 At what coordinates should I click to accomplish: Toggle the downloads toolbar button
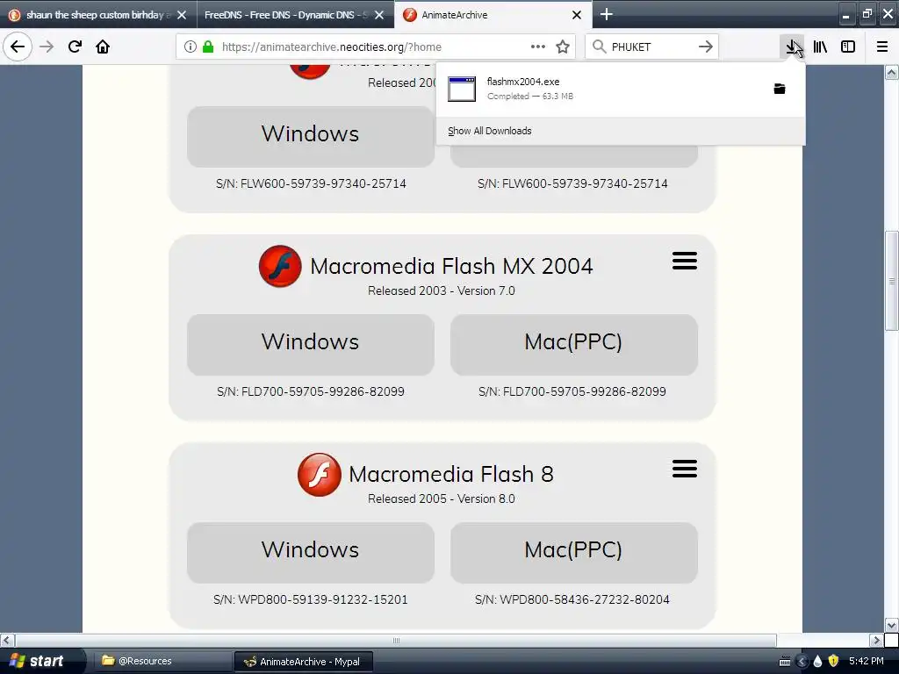click(x=792, y=47)
